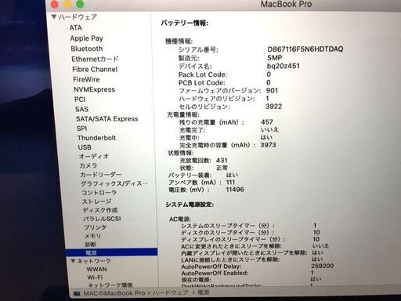This screenshot has height=301, width=401.
Task: Open メモリ hardware info
Action: click(92, 236)
